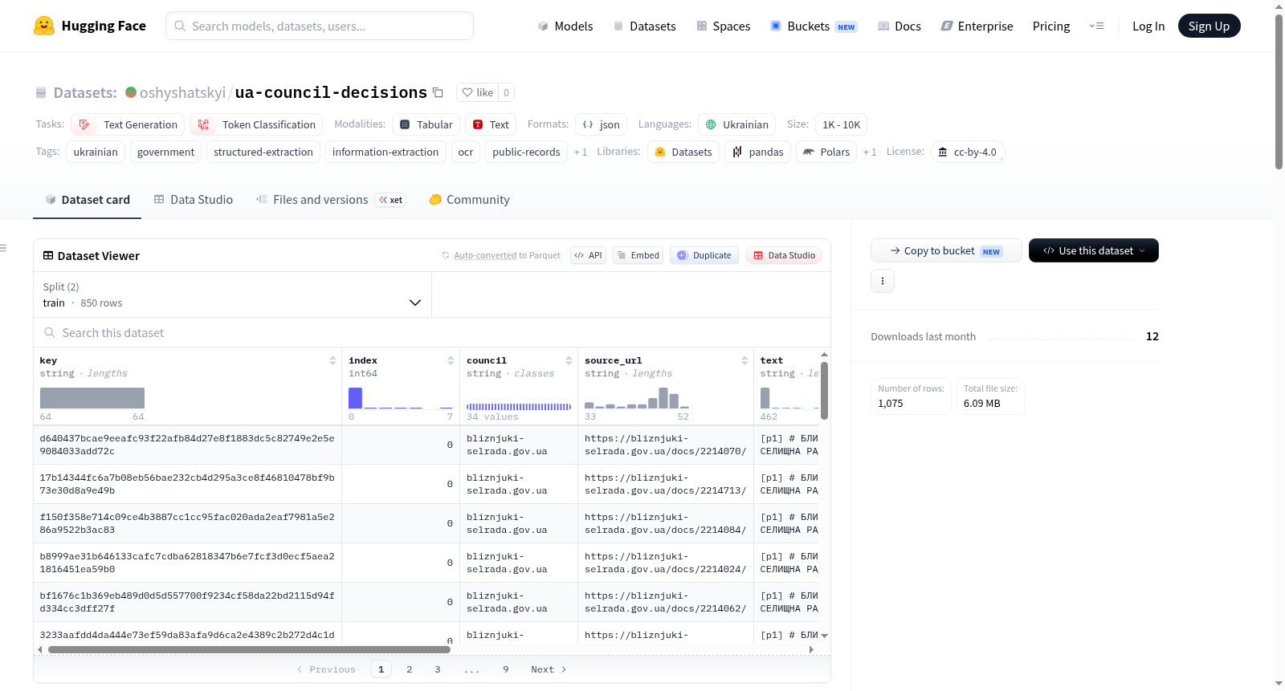Focus the Search this dataset field
This screenshot has width=1285, height=691.
[x=432, y=332]
